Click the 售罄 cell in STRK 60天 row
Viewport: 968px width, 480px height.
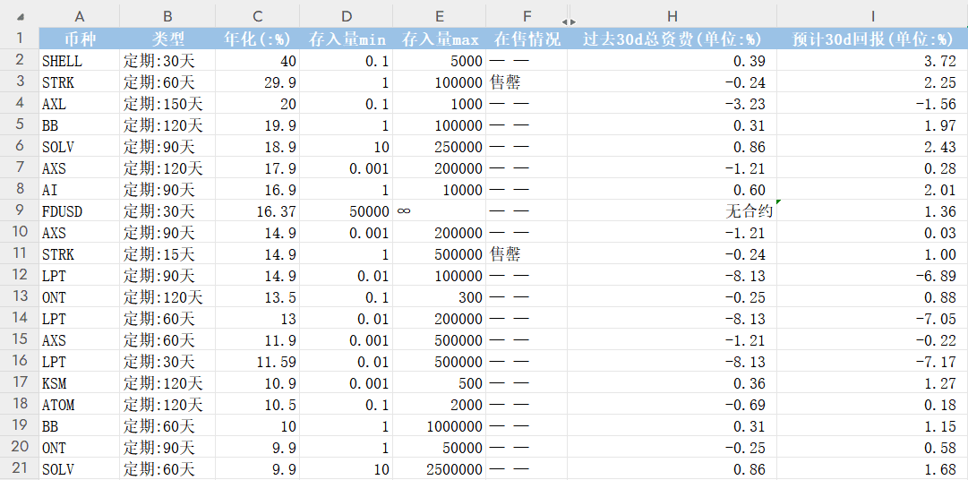tap(527, 82)
